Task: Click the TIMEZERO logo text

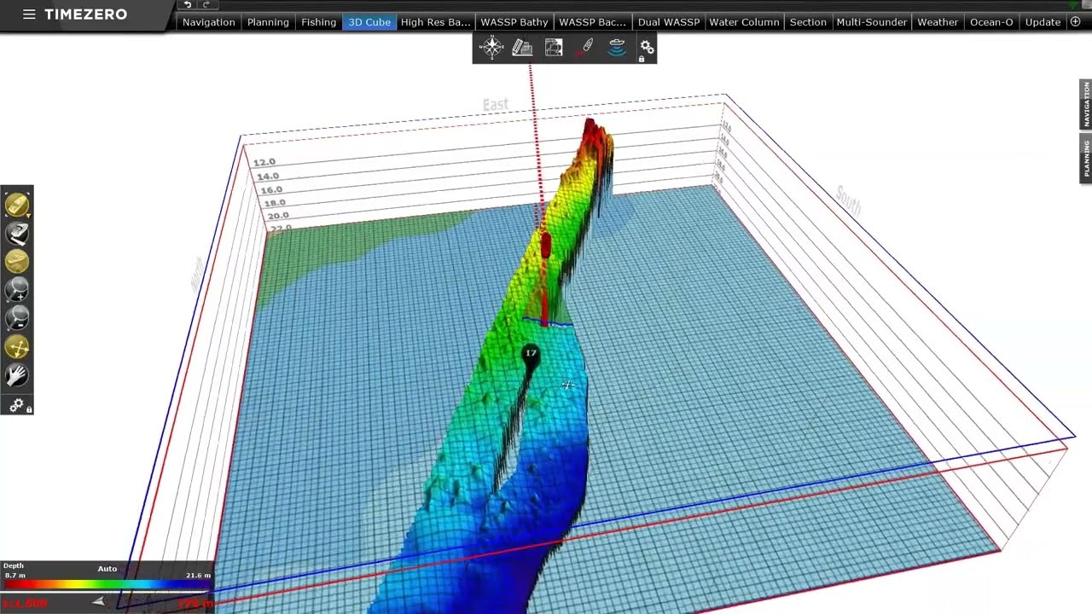Action: [x=85, y=14]
